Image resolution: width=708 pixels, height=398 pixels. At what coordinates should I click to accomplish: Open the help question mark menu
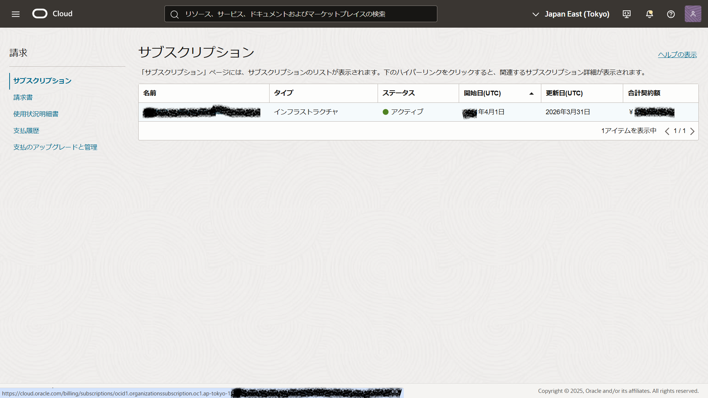670,14
